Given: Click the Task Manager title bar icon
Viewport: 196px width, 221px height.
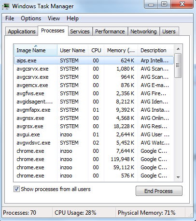Looking at the screenshot, I should (6, 6).
